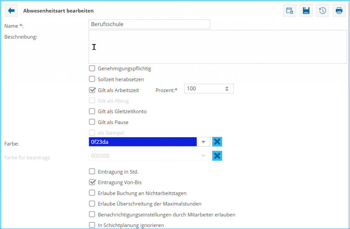350x229 pixels.
Task: Open the change history
Action: coord(323,10)
